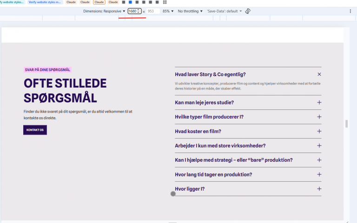Expand 'Kan man leje jeres studie?' plus icon
The image size is (357, 223).
click(x=319, y=102)
